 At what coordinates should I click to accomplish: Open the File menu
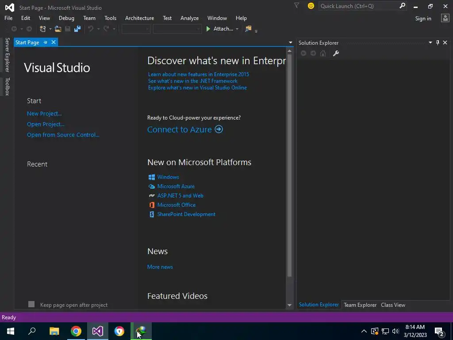click(x=8, y=18)
